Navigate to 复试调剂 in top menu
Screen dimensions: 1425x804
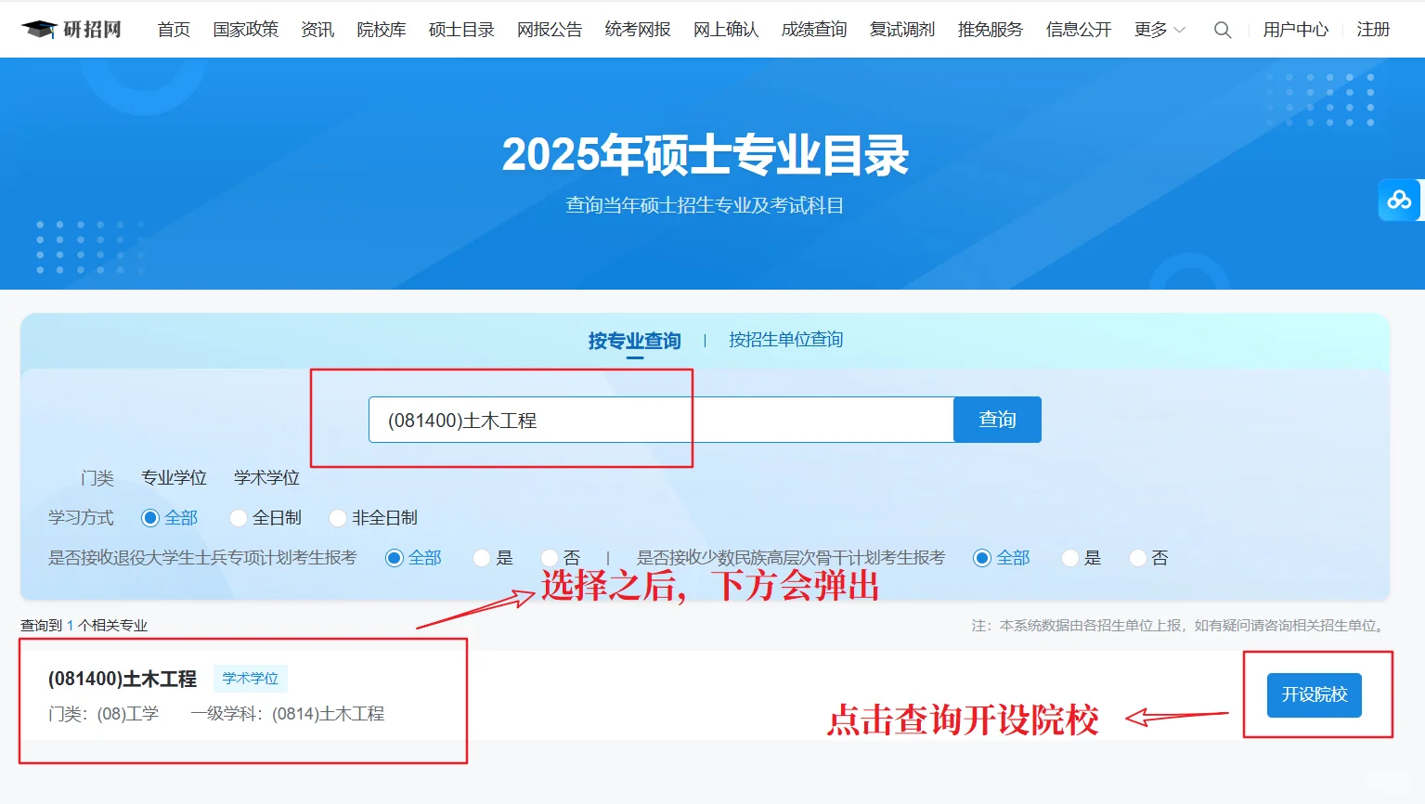pyautogui.click(x=900, y=29)
